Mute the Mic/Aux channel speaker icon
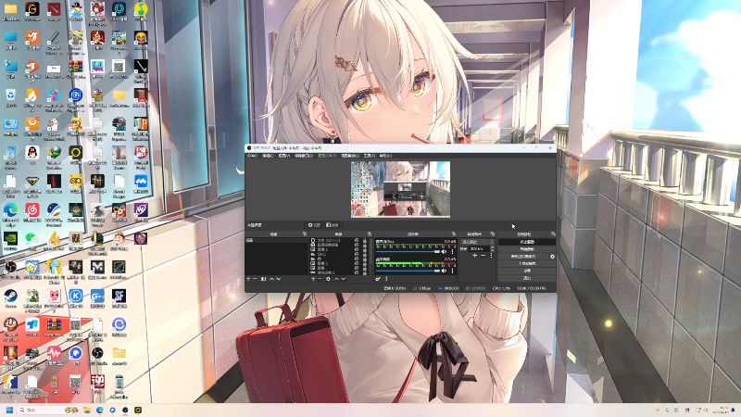 point(444,251)
